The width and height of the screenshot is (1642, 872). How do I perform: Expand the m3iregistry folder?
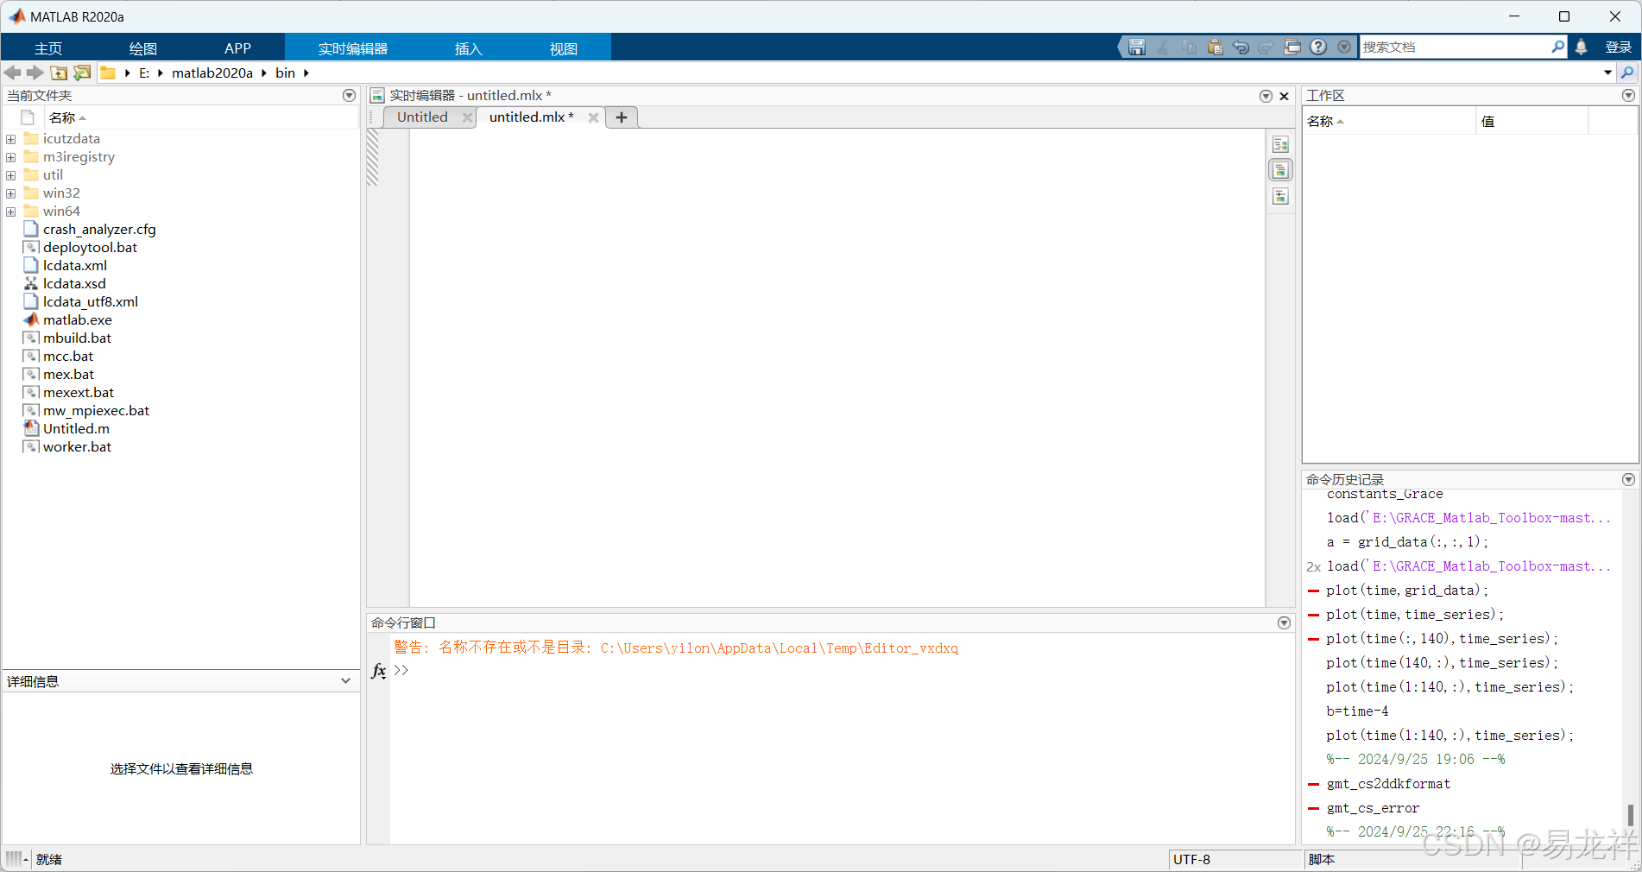point(10,157)
